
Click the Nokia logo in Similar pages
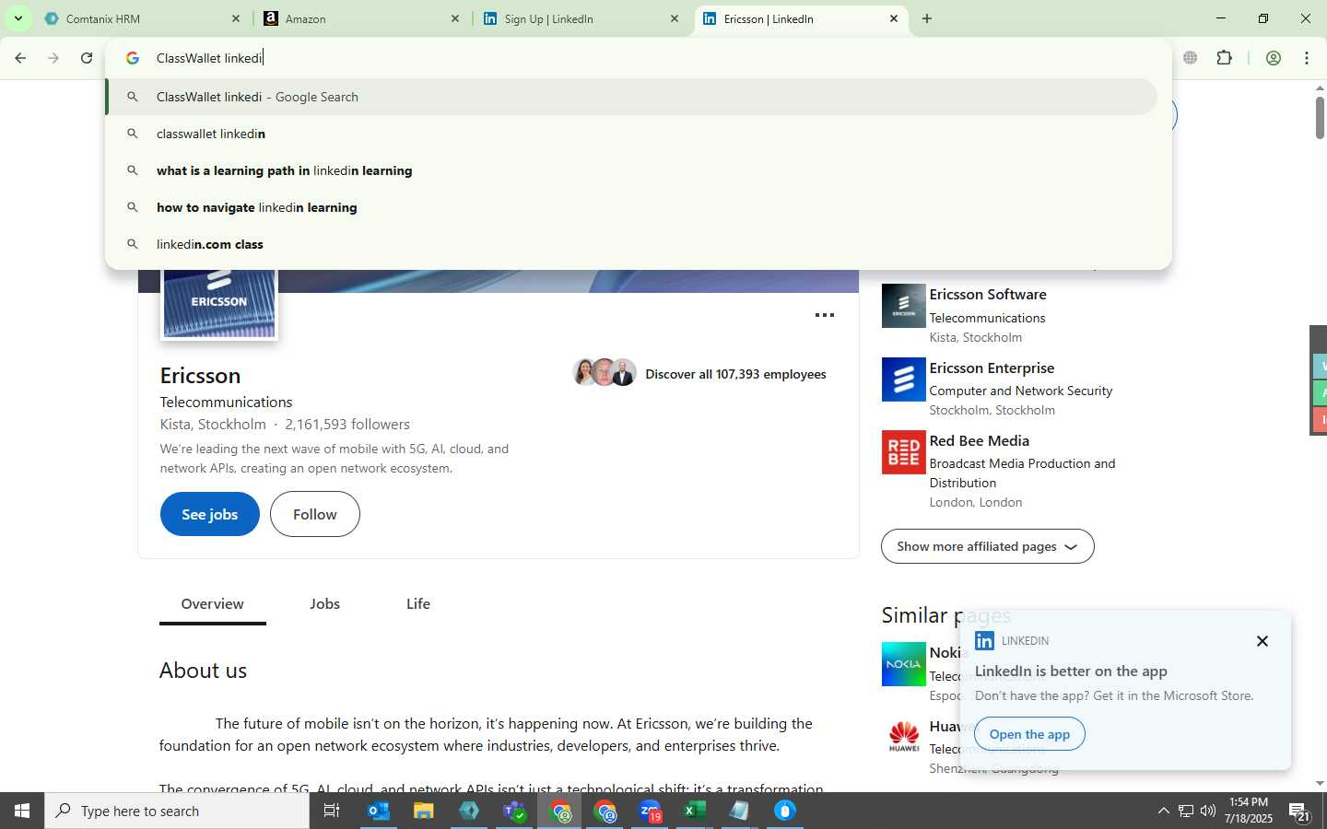tap(904, 664)
